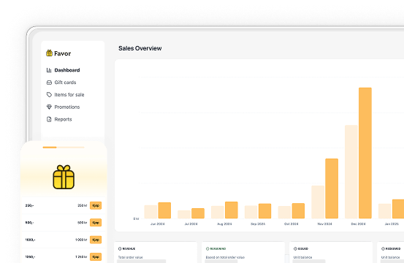Click the Oct 2024 axis label
The image size is (404, 263).
click(x=291, y=224)
